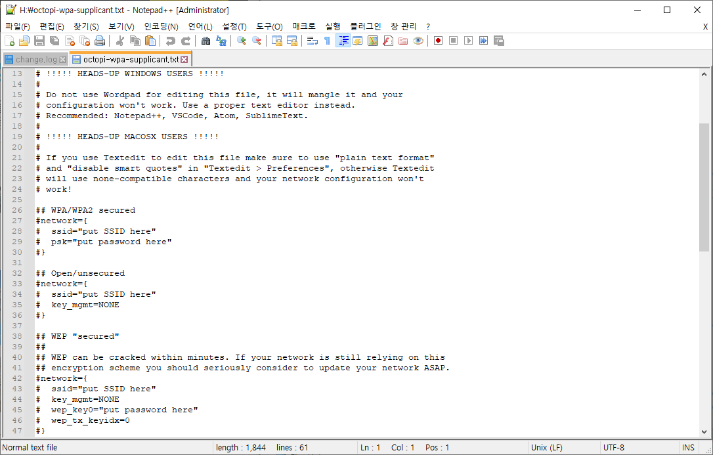This screenshot has height=455, width=713.
Task: Click the vertical scrollbar down arrow
Action: click(x=704, y=432)
